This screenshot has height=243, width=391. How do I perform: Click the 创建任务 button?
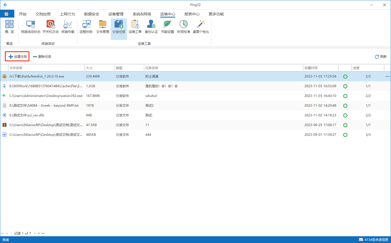pyautogui.click(x=18, y=56)
